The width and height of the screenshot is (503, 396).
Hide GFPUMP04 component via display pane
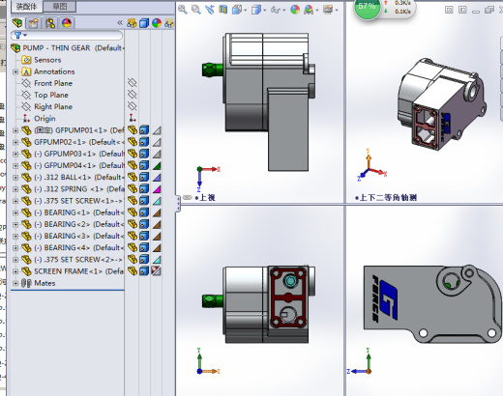pyautogui.click(x=133, y=165)
